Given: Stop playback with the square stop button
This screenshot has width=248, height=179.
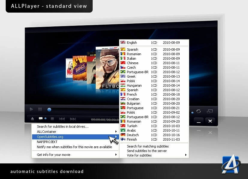Looking at the screenshot, I should click(52, 119).
